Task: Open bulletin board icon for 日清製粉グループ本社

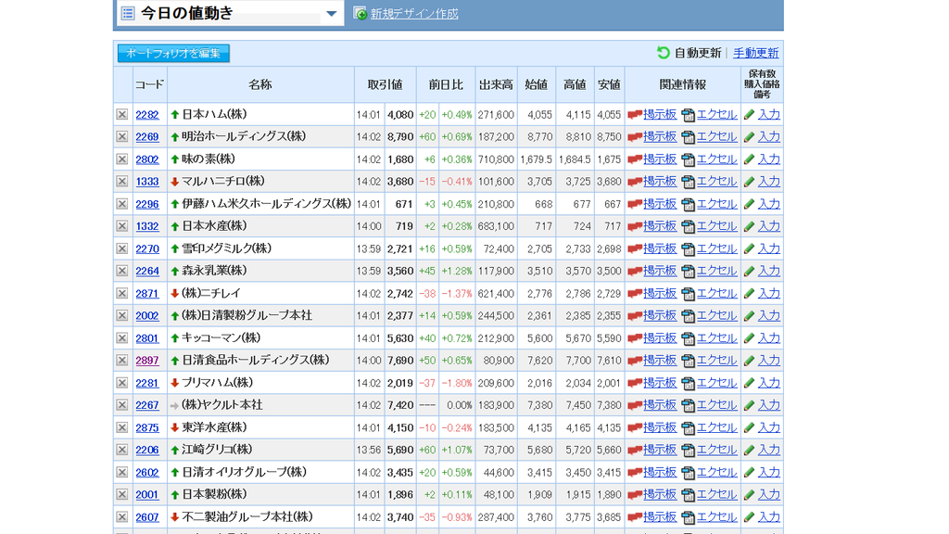Action: tap(635, 316)
